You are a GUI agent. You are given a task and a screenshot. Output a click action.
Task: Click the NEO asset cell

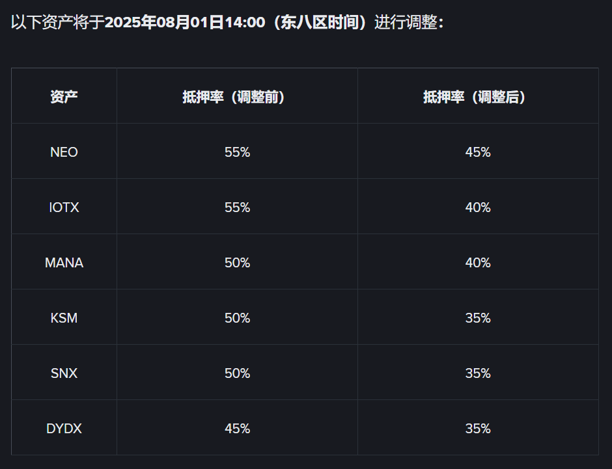64,152
